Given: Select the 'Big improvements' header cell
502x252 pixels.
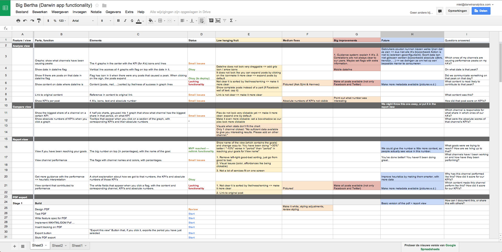Looking at the screenshot, I should 357,40.
